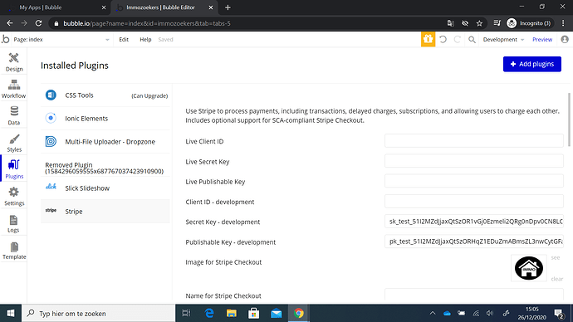This screenshot has width=573, height=322.
Task: Open the Help menu
Action: 145,40
